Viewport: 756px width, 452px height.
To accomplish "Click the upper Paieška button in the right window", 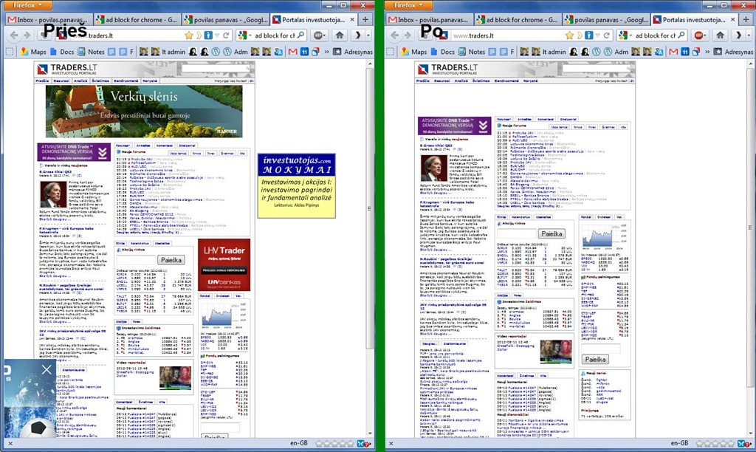I will point(551,233).
